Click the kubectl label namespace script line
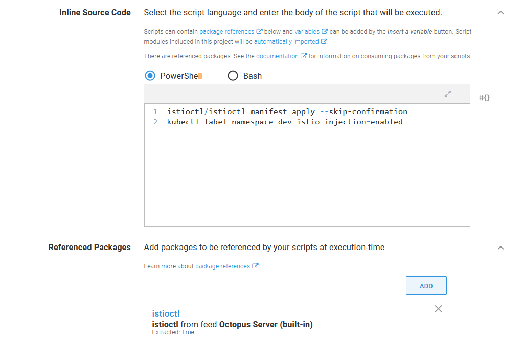Screen dimensions: 523x359 (284, 121)
